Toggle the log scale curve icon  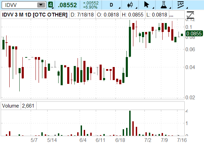tap(190, 15)
